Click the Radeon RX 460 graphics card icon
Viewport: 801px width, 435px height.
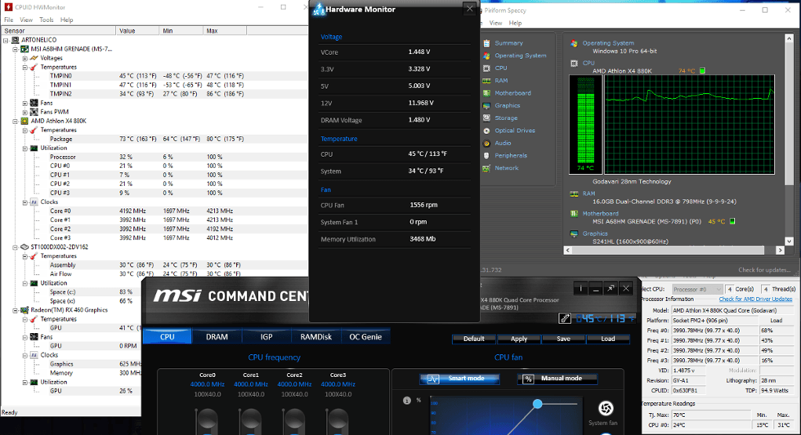click(x=24, y=310)
